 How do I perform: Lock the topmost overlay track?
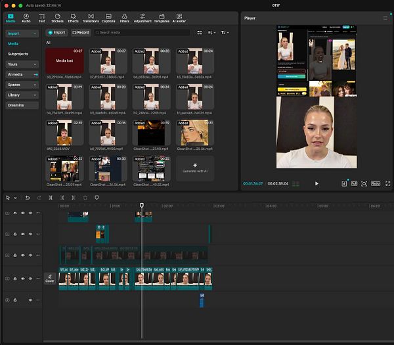pos(15,213)
